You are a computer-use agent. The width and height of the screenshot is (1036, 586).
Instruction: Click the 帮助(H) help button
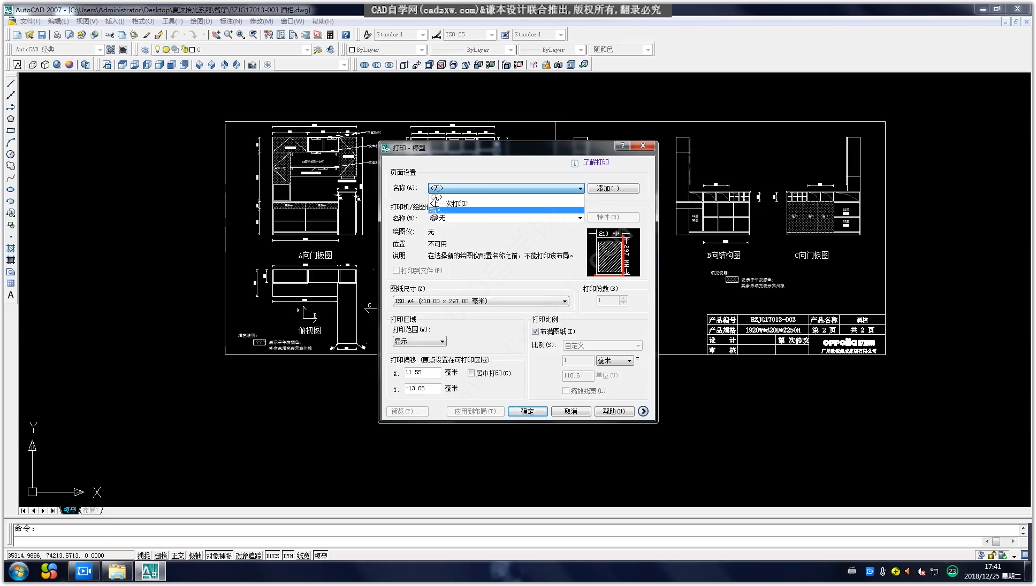pyautogui.click(x=614, y=411)
